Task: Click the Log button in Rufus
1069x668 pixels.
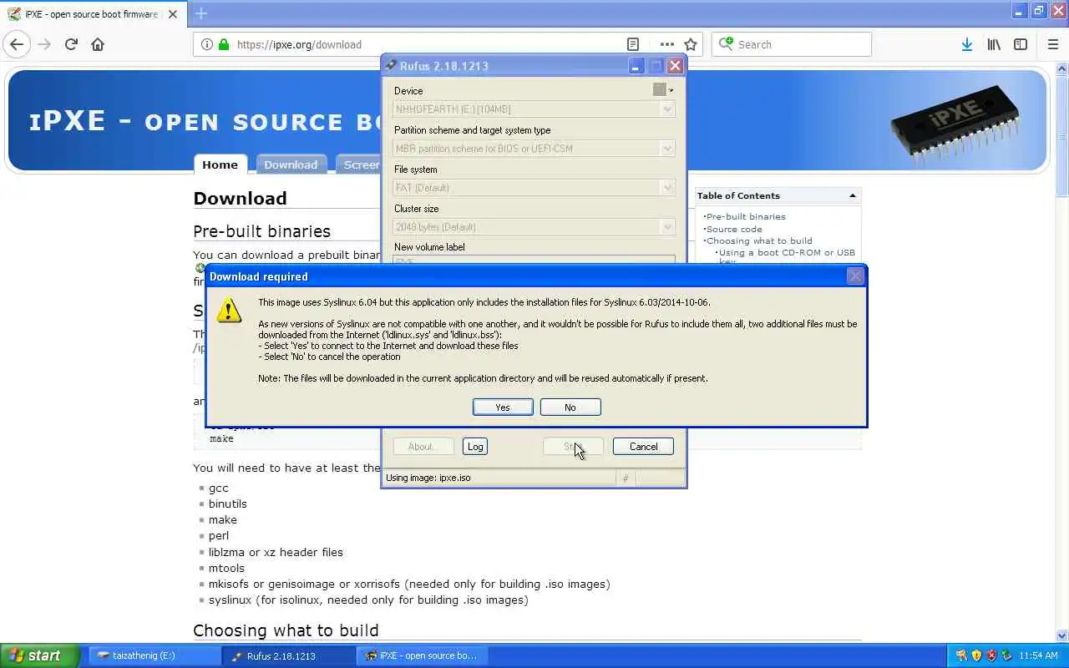Action: (x=475, y=447)
